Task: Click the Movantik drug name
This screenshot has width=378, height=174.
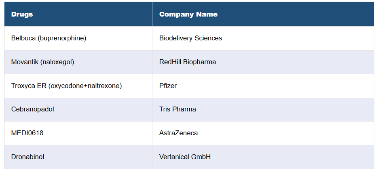Action: tap(25, 62)
